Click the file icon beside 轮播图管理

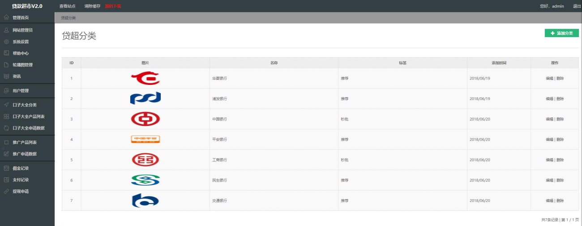pos(6,65)
